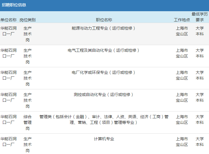209x154 pixels.
Task: Select the 计算机专业 position
Action: click(x=104, y=139)
